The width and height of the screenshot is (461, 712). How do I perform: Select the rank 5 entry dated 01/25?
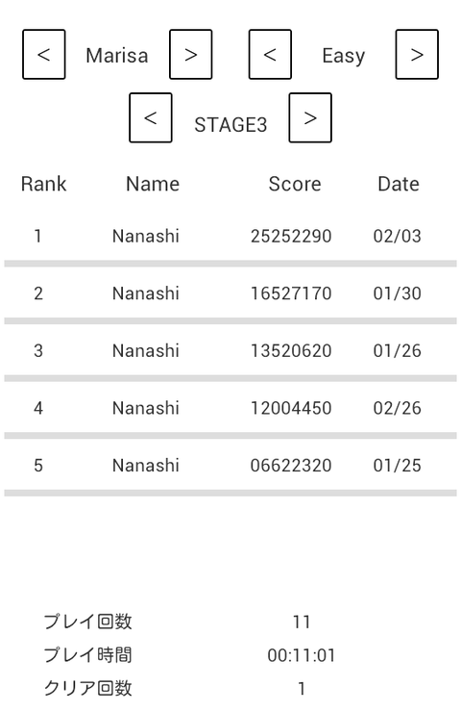(230, 465)
